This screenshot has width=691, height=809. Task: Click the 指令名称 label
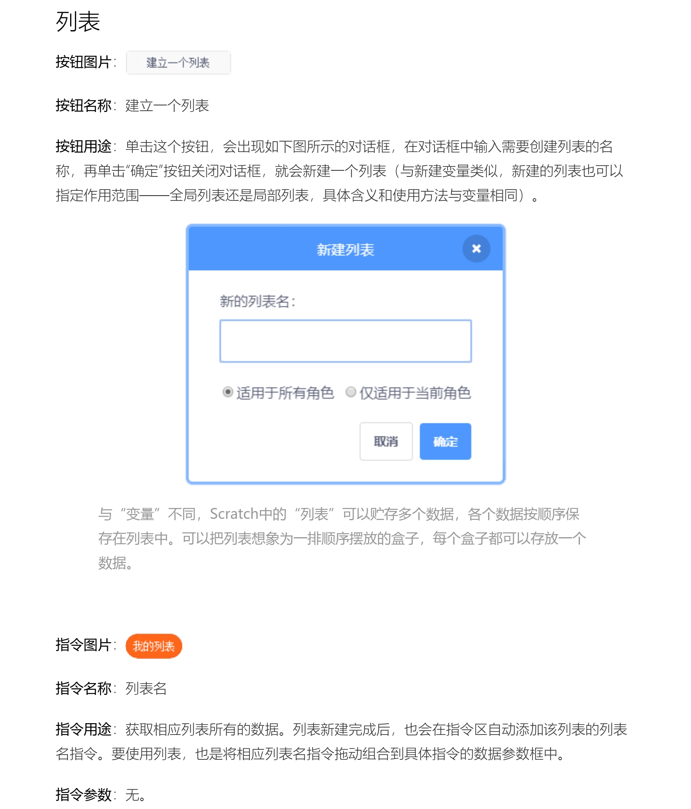coord(83,688)
